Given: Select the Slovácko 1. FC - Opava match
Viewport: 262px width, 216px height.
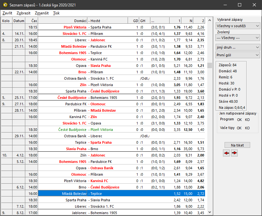Looking at the screenshot, I should coord(122,123).
